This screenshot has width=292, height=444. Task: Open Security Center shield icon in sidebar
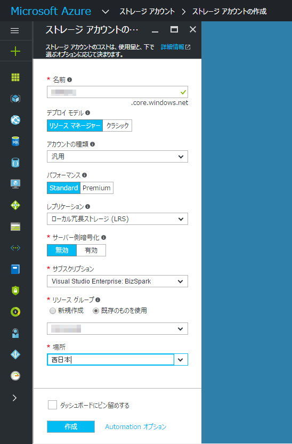pos(15,290)
